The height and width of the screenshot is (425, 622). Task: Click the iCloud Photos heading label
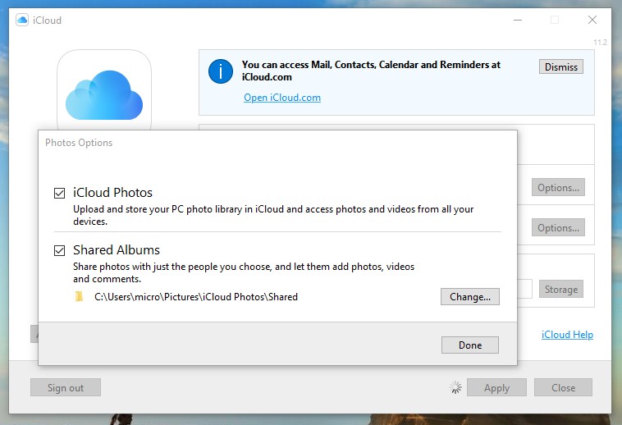pos(112,193)
